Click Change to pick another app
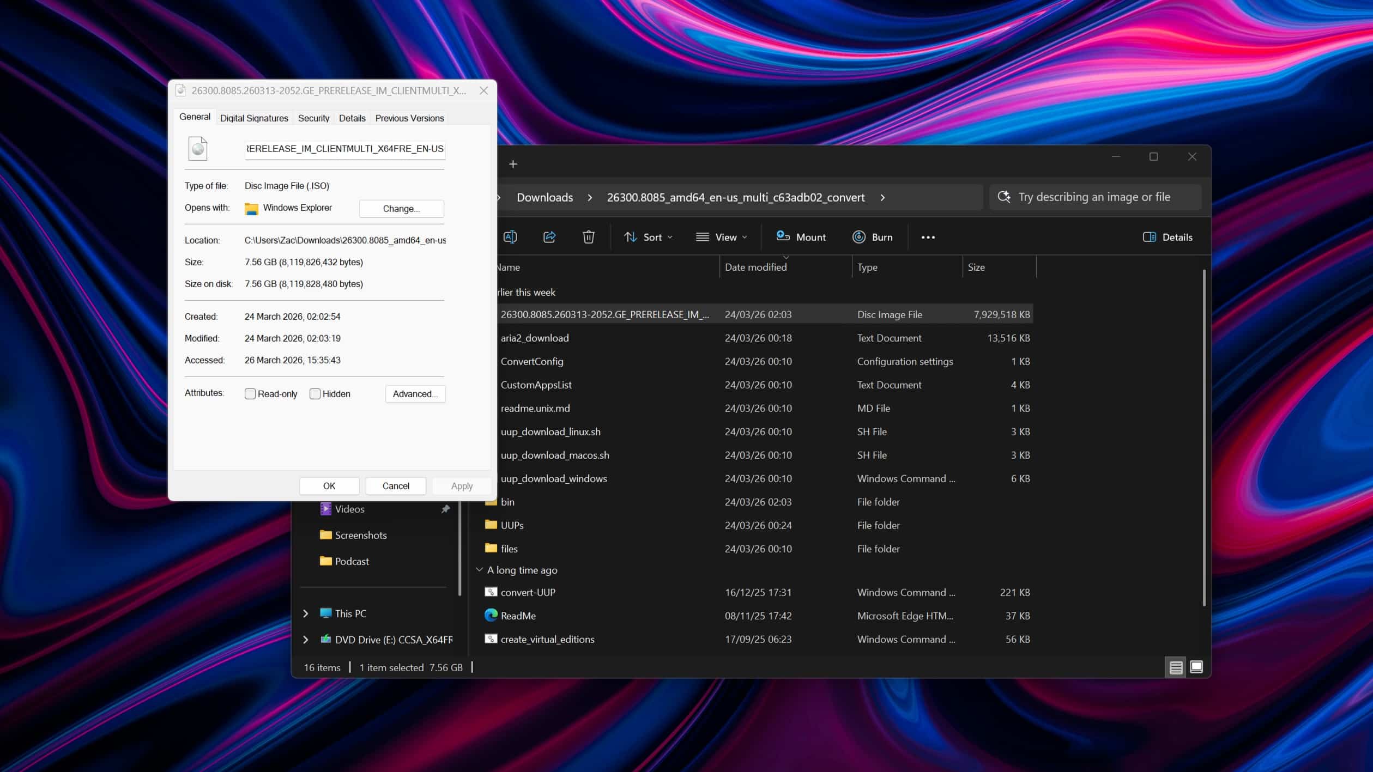1373x772 pixels. tap(402, 208)
